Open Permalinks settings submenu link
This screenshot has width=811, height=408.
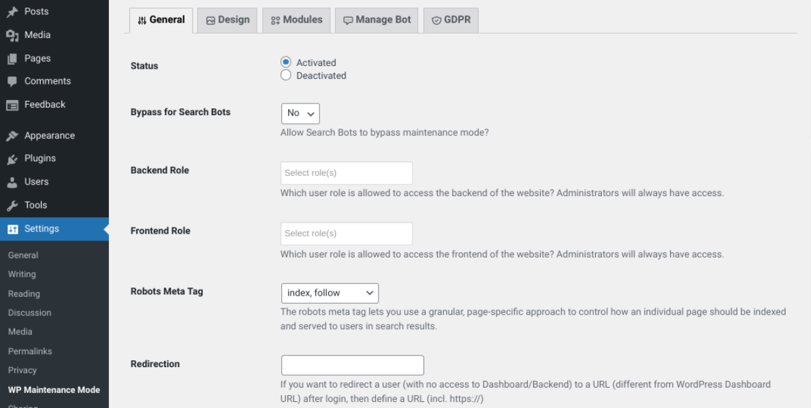[30, 351]
